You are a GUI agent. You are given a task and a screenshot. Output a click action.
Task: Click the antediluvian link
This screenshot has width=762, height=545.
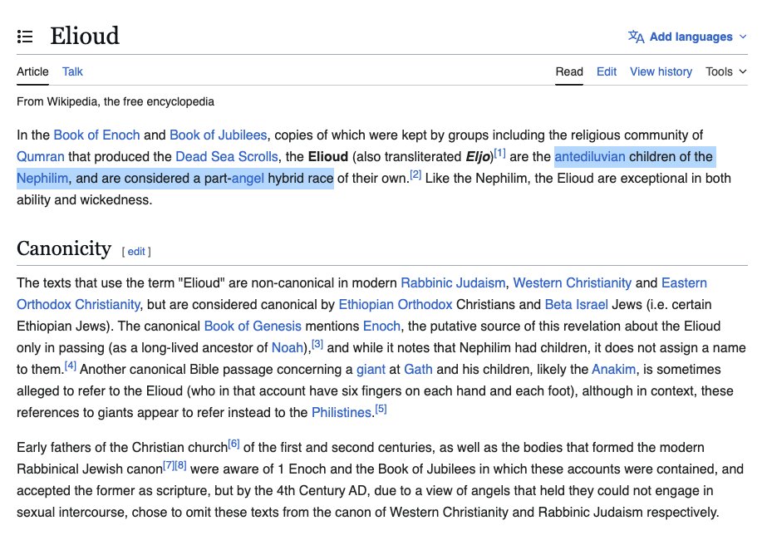[590, 156]
